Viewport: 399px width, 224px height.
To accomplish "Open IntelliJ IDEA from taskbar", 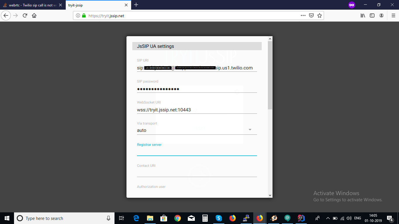I will pyautogui.click(x=301, y=218).
